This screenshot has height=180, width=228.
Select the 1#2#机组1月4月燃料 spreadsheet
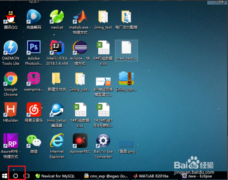[x=103, y=115]
